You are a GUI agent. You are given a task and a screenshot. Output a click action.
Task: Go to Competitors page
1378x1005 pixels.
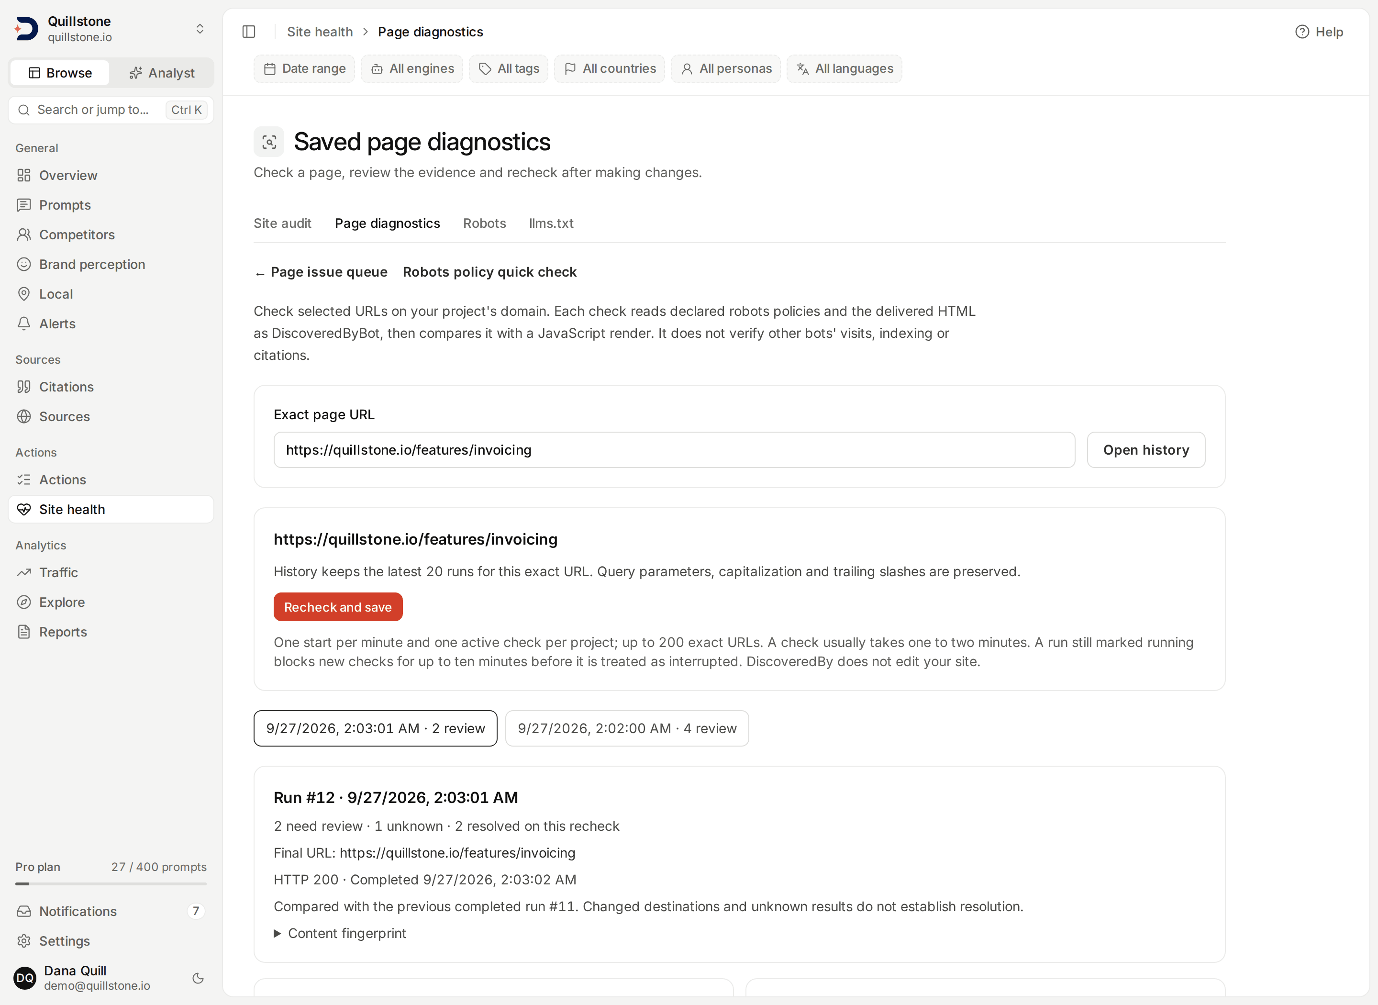point(111,235)
